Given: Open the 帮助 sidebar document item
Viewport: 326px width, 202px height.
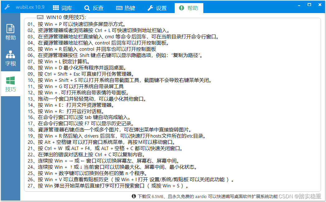Looking at the screenshot, I should tap(10, 32).
